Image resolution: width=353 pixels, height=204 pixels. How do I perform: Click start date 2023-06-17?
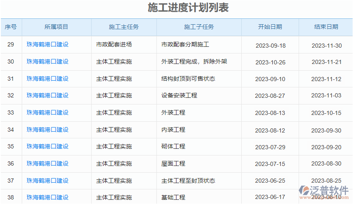(x=270, y=197)
